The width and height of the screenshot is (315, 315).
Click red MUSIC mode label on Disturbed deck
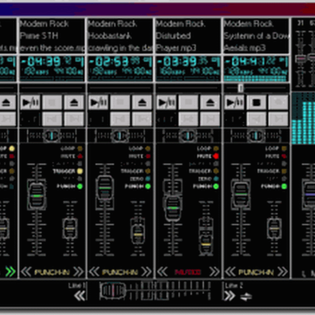click(x=188, y=272)
